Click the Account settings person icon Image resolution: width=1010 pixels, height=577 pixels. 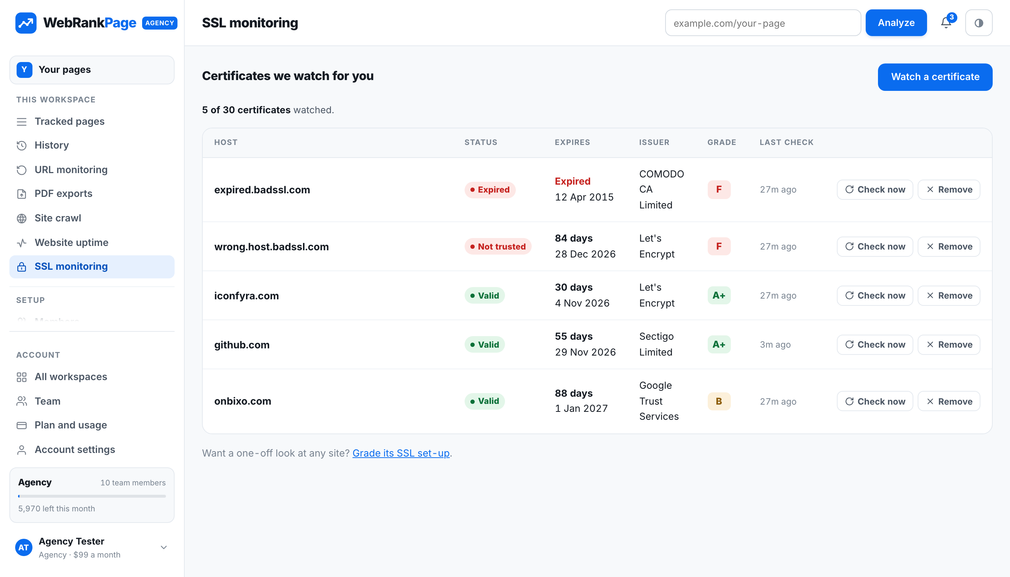tap(22, 450)
